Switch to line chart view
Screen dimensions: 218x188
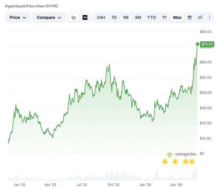[x=74, y=17]
